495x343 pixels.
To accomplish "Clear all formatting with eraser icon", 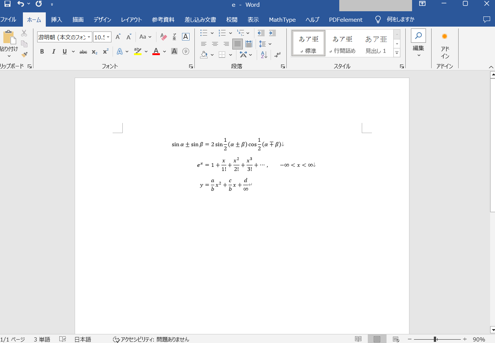I will click(163, 37).
